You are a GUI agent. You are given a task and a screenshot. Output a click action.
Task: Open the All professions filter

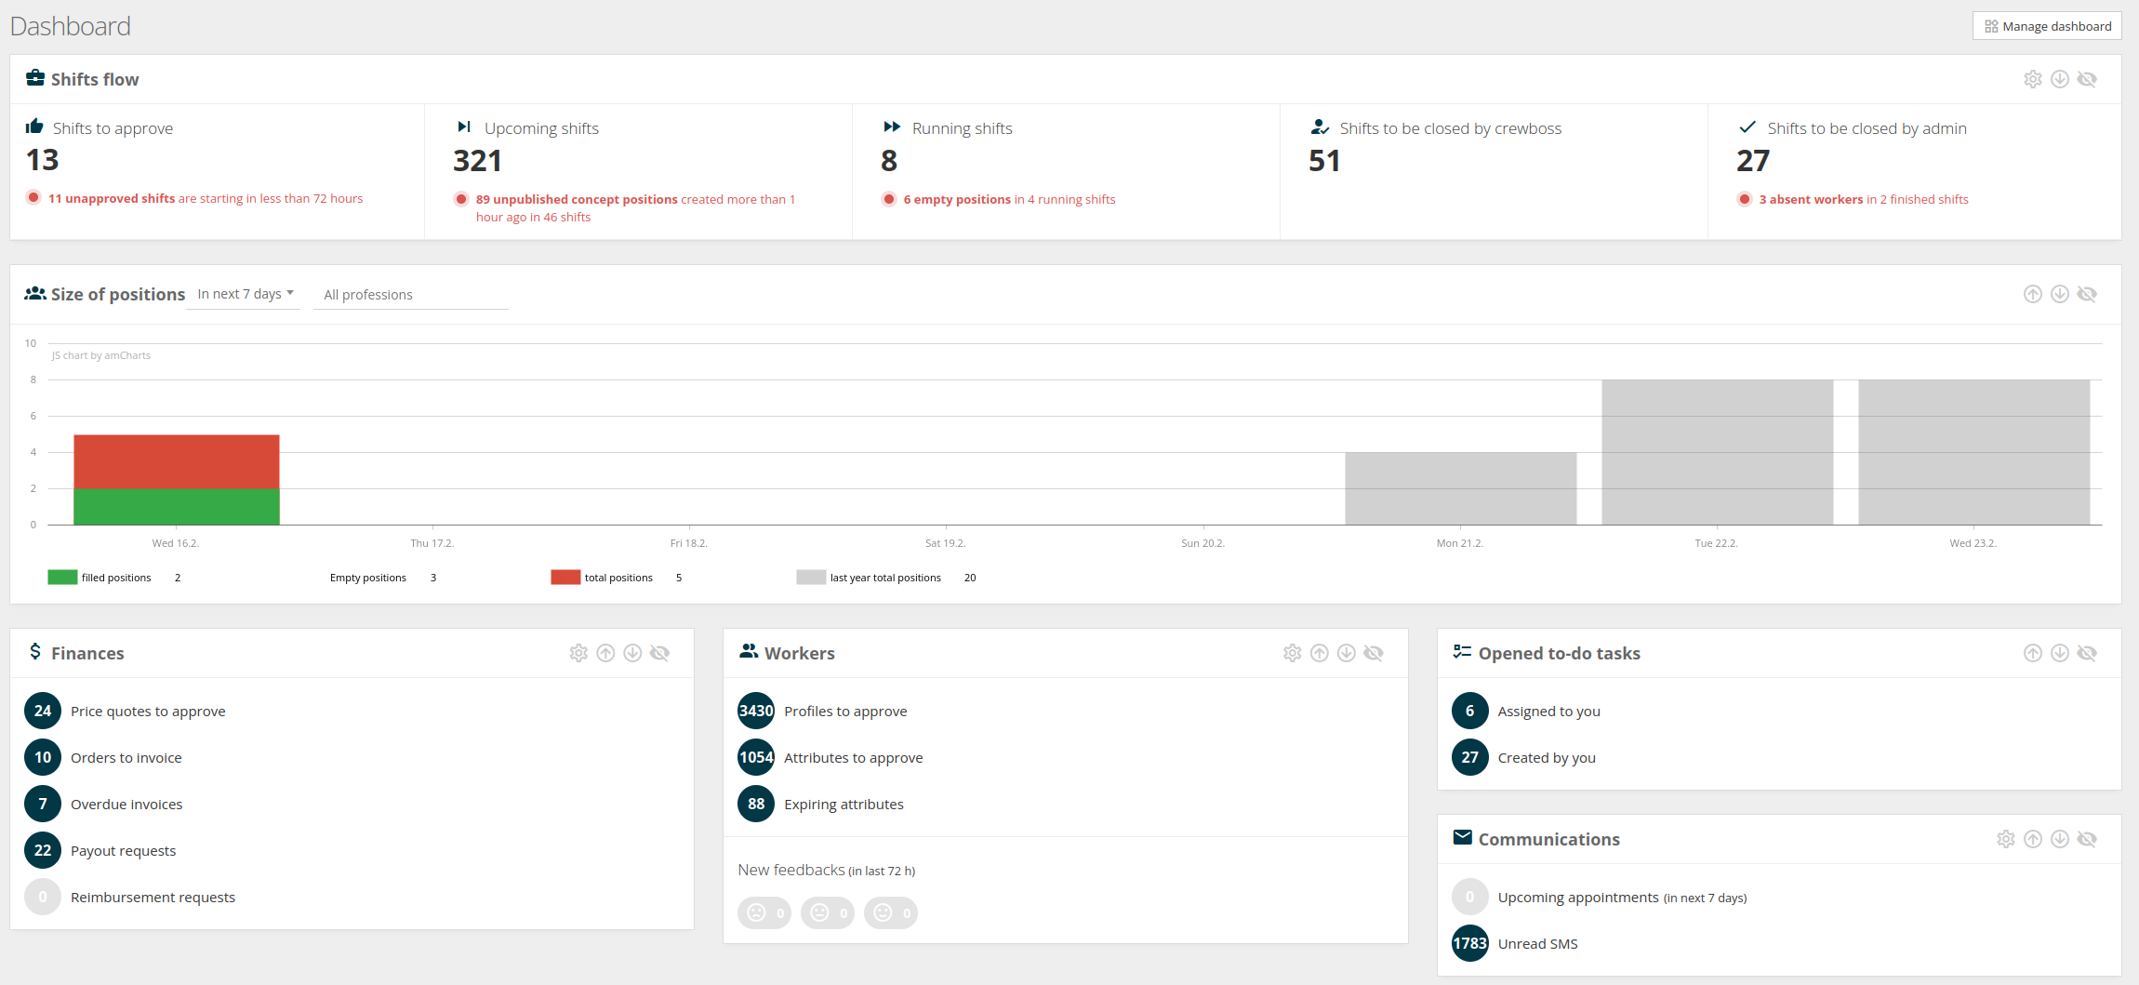tap(410, 294)
